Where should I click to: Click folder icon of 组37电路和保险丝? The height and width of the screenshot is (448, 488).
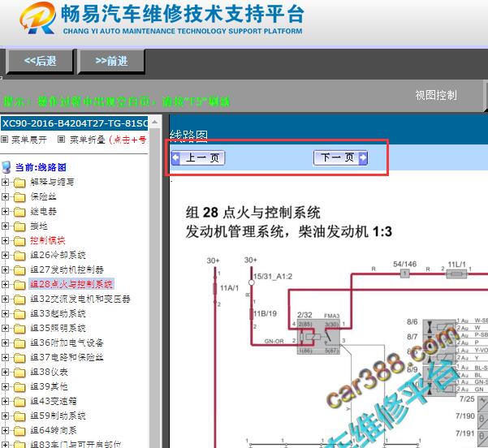pyautogui.click(x=19, y=358)
